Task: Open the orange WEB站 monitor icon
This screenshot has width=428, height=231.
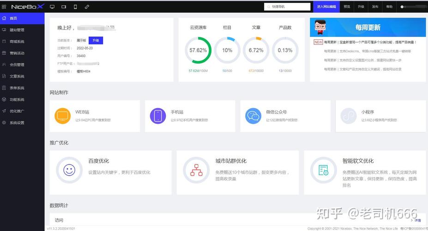Action: click(x=62, y=116)
